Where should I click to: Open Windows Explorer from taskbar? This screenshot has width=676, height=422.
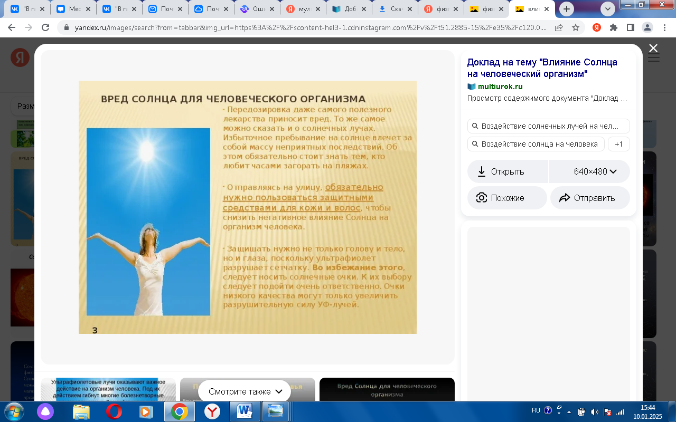81,411
